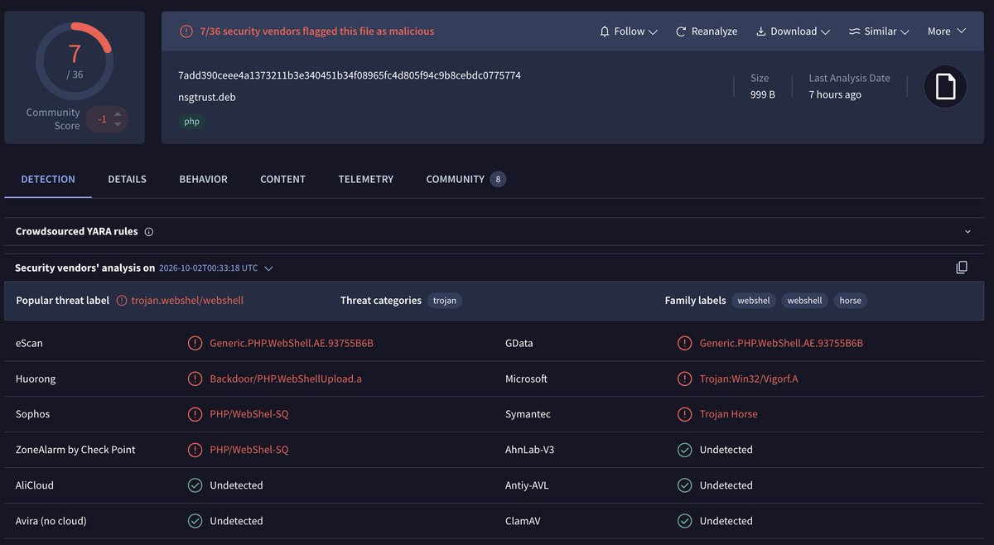Click the Reanalyze button
994x545 pixels.
click(x=706, y=31)
